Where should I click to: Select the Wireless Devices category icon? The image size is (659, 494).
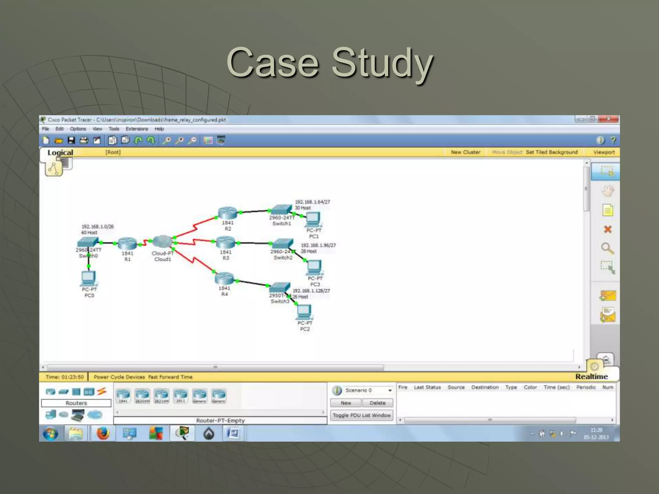tap(89, 392)
